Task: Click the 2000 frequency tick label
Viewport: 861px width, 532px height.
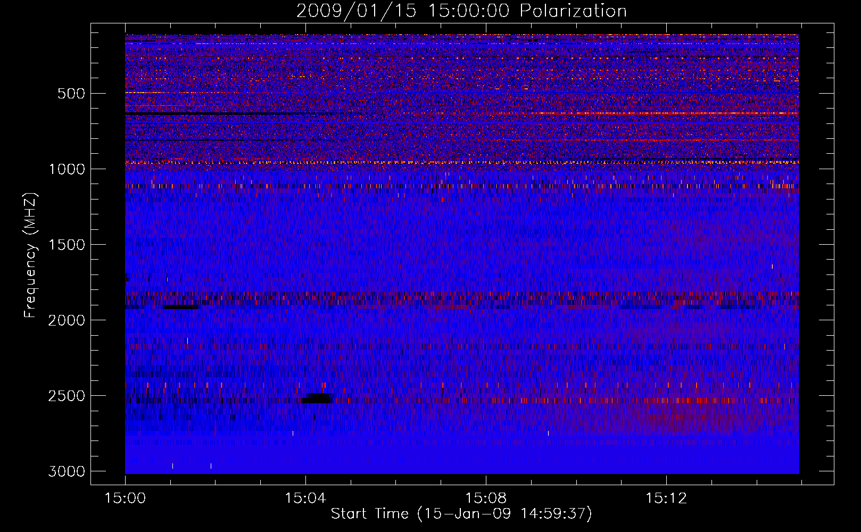Action: coord(66,320)
